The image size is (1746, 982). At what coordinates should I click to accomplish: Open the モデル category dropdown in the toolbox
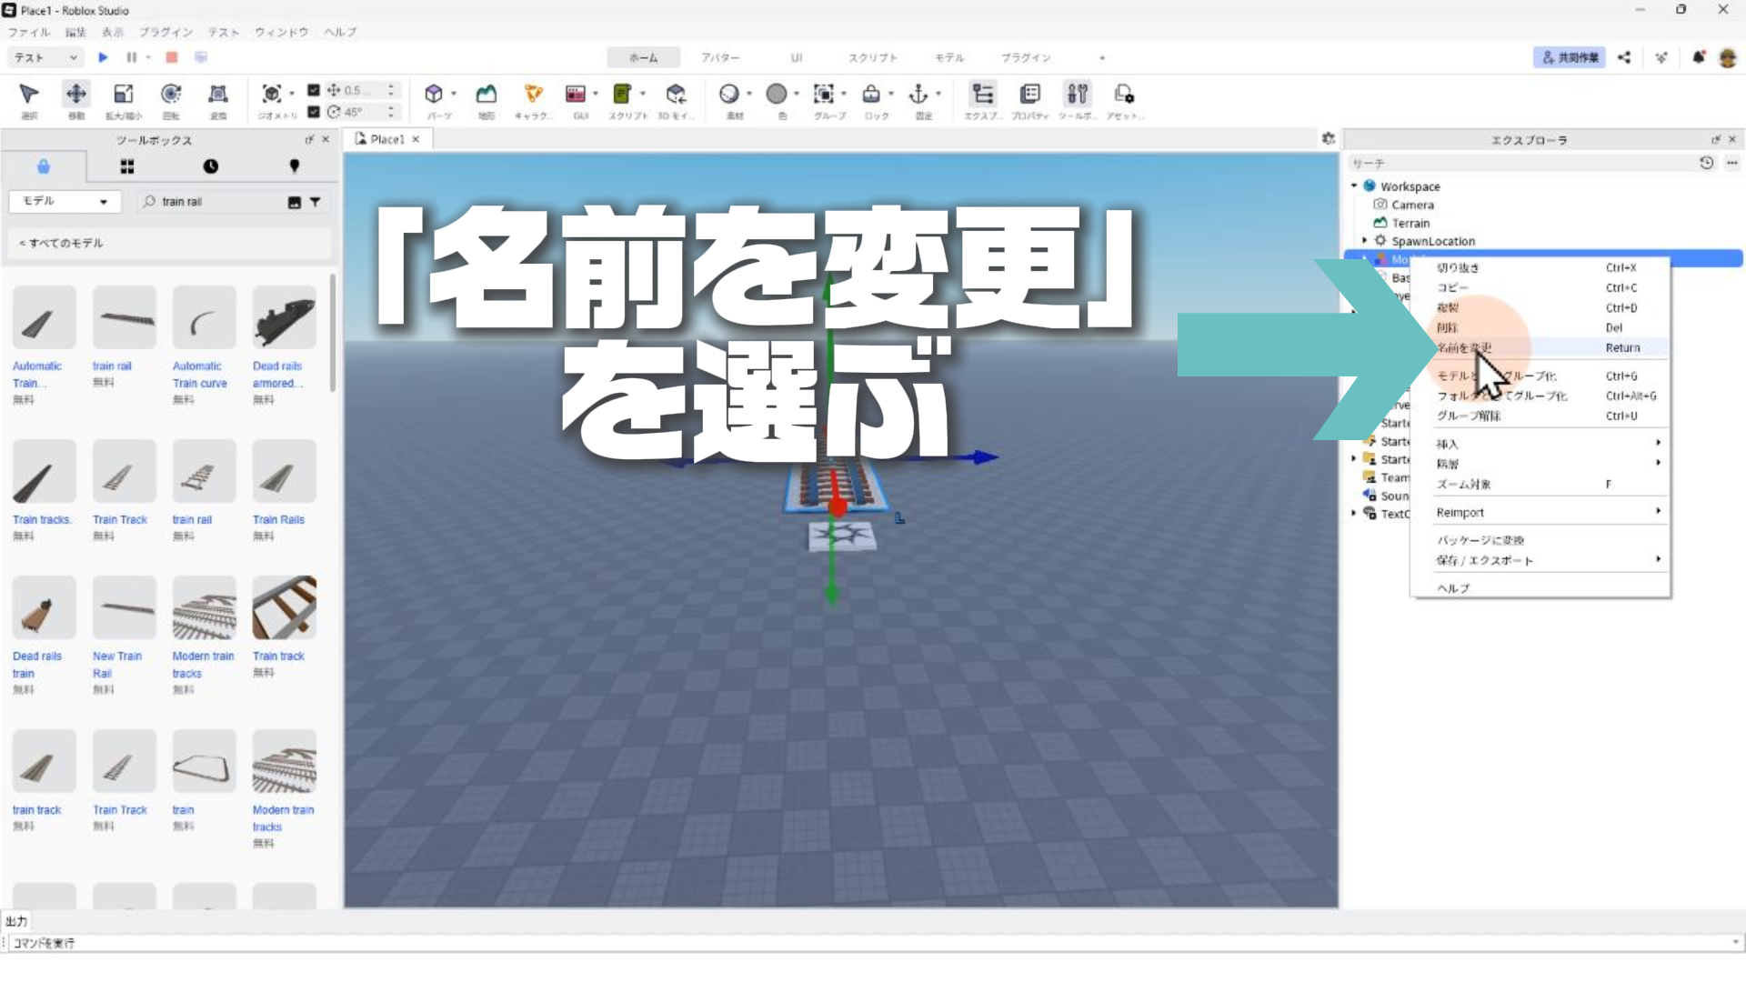point(65,201)
